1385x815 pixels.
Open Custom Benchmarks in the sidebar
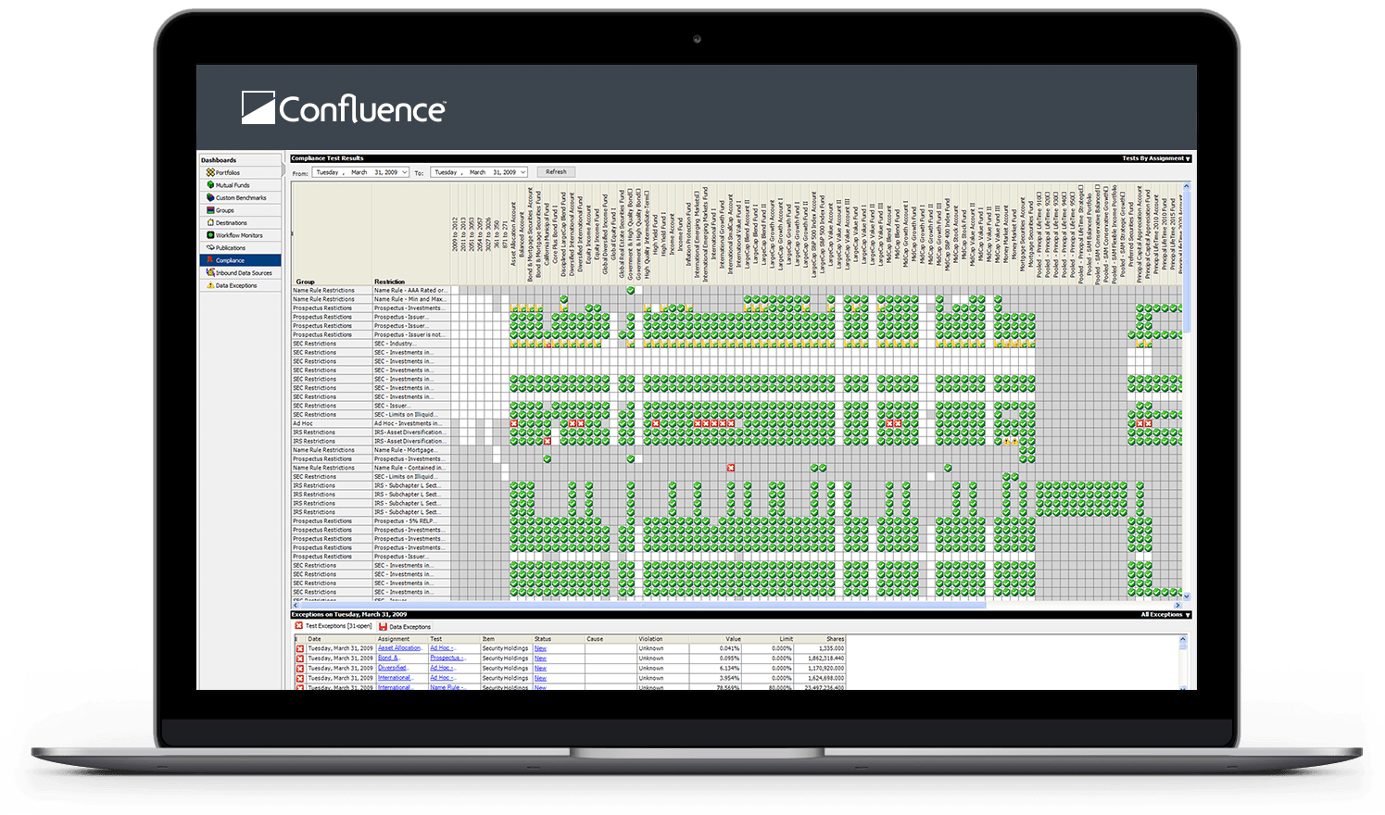coord(240,198)
